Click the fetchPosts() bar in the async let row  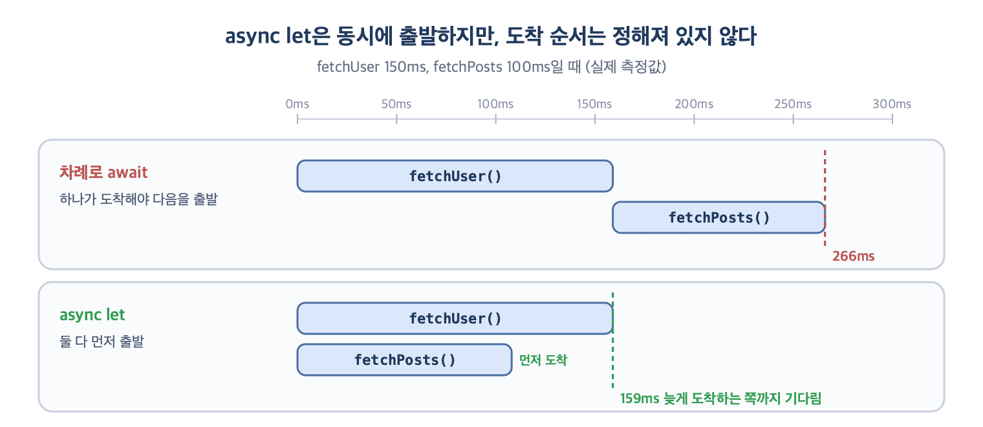click(x=404, y=360)
